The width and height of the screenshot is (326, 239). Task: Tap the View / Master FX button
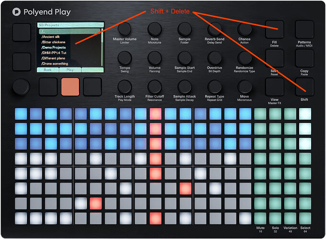pos(274,87)
